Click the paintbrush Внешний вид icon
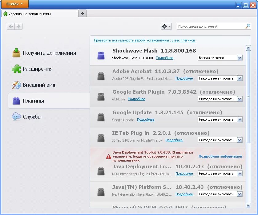Viewport: 258px width, 215px height. coord(16,85)
